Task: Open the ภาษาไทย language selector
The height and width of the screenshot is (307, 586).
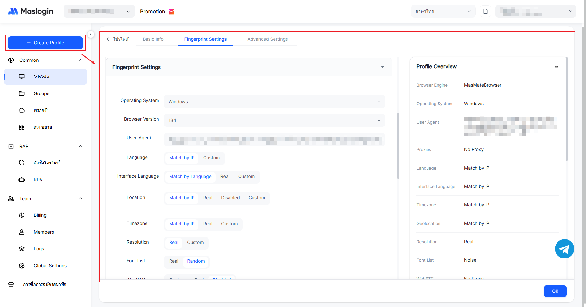Action: (x=443, y=11)
